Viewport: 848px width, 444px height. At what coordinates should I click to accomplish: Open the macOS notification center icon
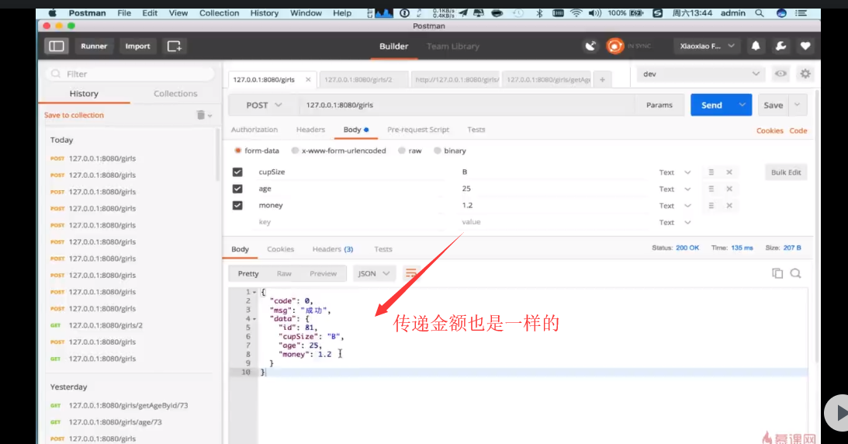801,13
